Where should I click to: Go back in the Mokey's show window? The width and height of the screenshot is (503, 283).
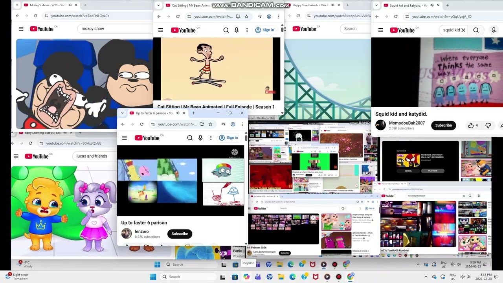pyautogui.click(x=17, y=16)
